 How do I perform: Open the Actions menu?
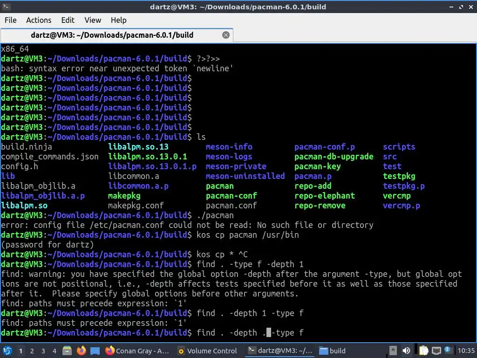point(39,20)
